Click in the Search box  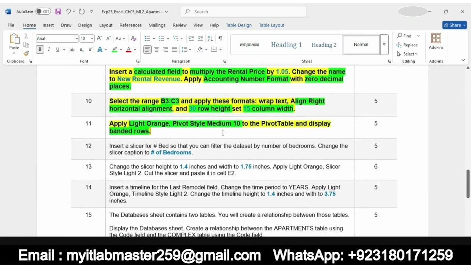pos(243,11)
